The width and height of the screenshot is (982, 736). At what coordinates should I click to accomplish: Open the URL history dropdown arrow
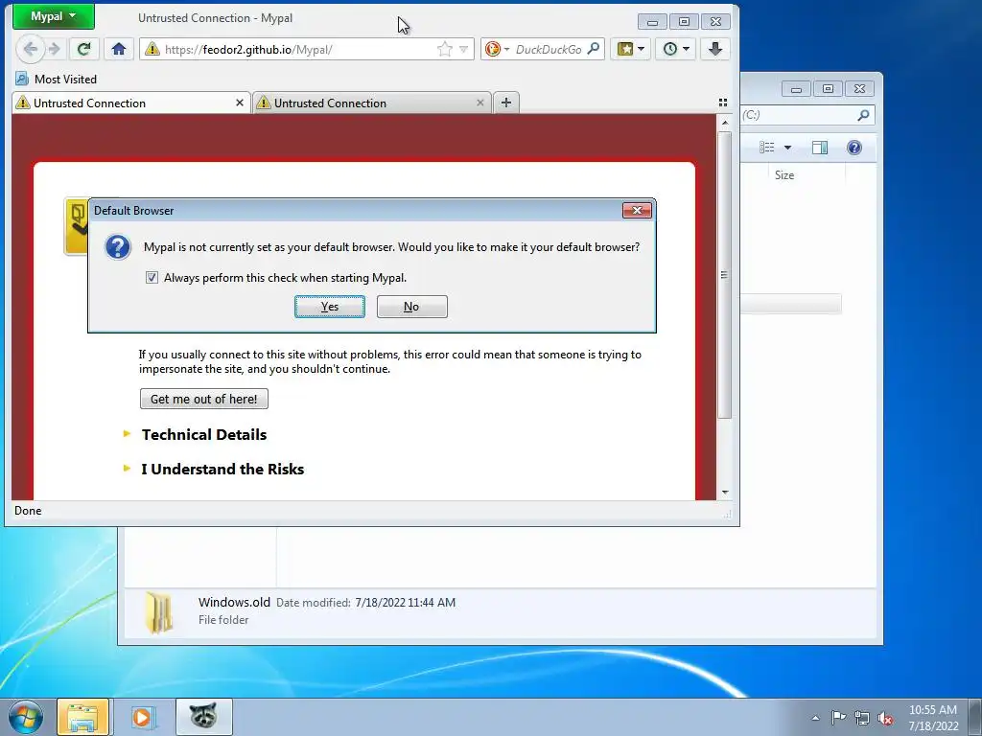(463, 49)
